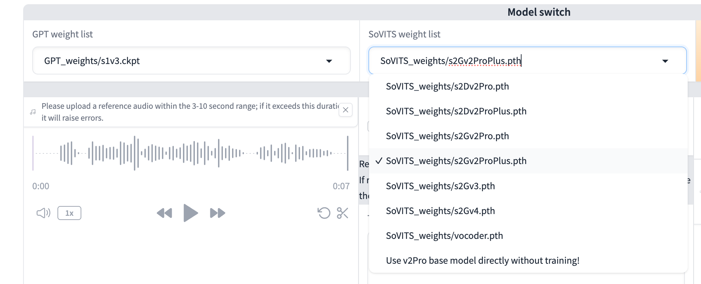Click the volume speaker icon
The height and width of the screenshot is (284, 701).
pyautogui.click(x=43, y=213)
